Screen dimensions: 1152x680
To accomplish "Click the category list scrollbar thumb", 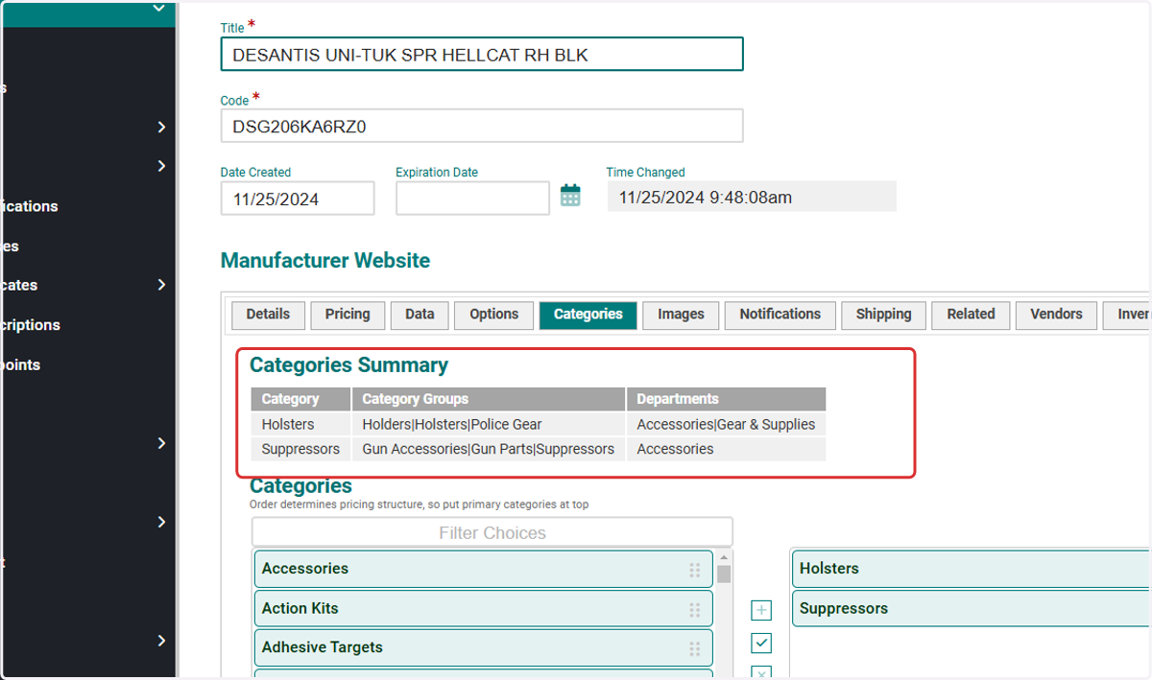I will (724, 574).
